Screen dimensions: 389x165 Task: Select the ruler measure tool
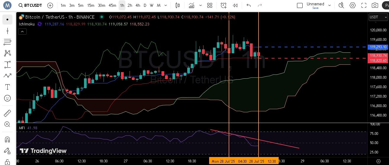pos(7,113)
